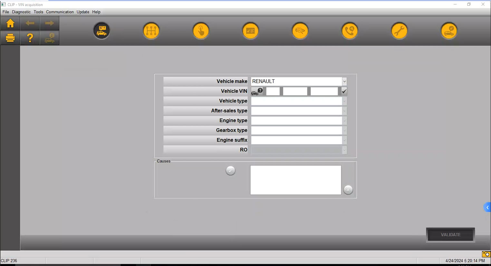This screenshot has width=491, height=266.
Task: Select the vehicle identification circular icon
Action: (x=101, y=31)
